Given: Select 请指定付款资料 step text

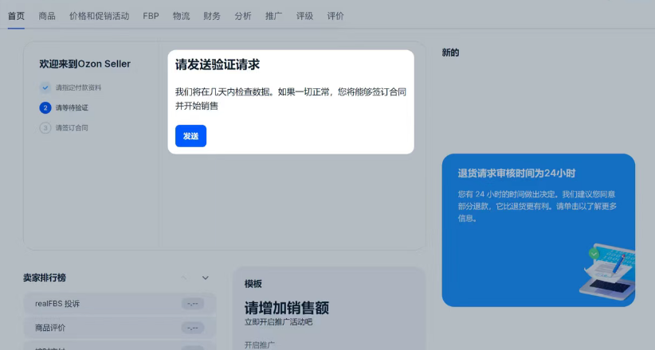Looking at the screenshot, I should pyautogui.click(x=78, y=87).
